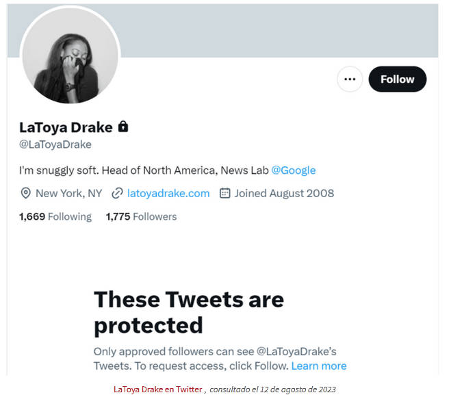Open LaToya Drake's profile picture

click(70, 57)
